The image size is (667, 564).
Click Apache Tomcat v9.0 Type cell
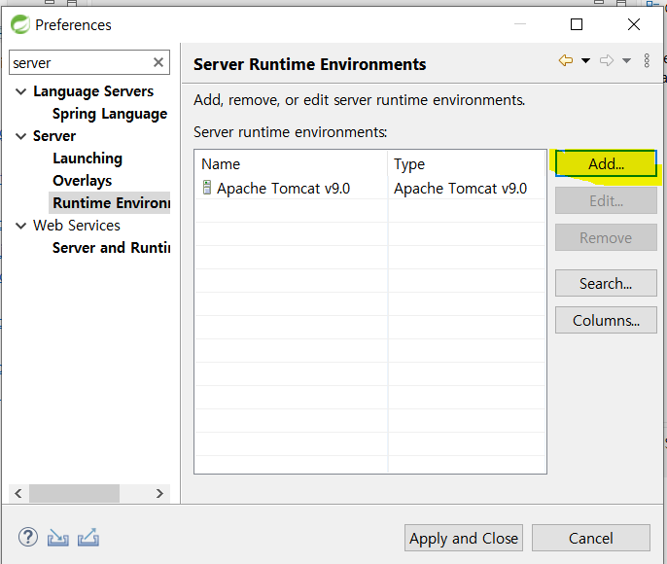(460, 188)
